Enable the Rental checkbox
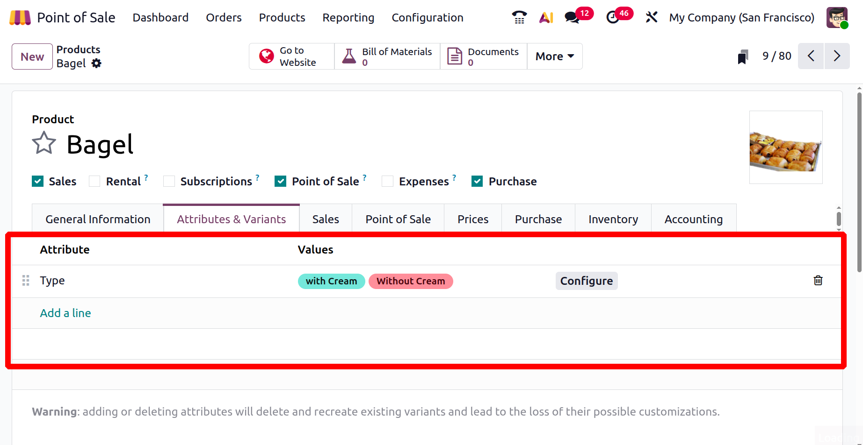863x445 pixels. [94, 181]
